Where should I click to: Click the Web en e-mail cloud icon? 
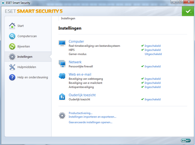pyautogui.click(x=62, y=76)
